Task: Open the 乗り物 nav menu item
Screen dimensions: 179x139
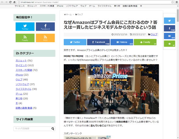Action: pos(117,6)
